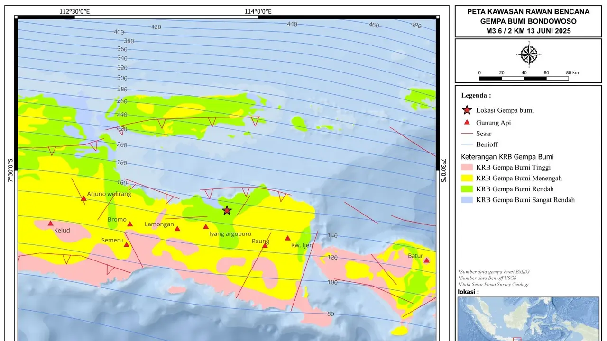Screen dimensions: 607x341
Task: Click the Kw. Ijen volcano marker
Action: 288,238
